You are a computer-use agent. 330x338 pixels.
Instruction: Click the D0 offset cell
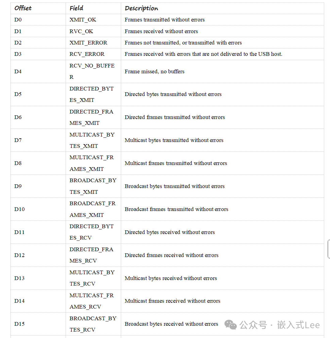[18, 20]
